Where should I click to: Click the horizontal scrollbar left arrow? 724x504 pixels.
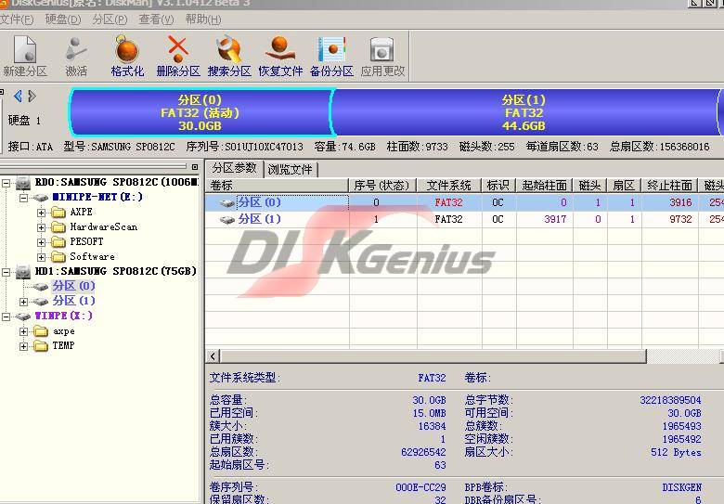[213, 356]
